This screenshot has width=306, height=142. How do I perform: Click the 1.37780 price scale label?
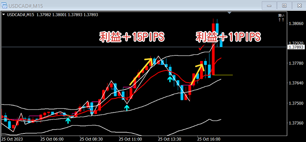click(x=297, y=63)
